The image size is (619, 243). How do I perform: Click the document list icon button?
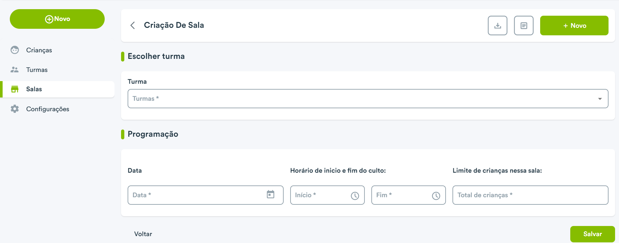coord(524,26)
